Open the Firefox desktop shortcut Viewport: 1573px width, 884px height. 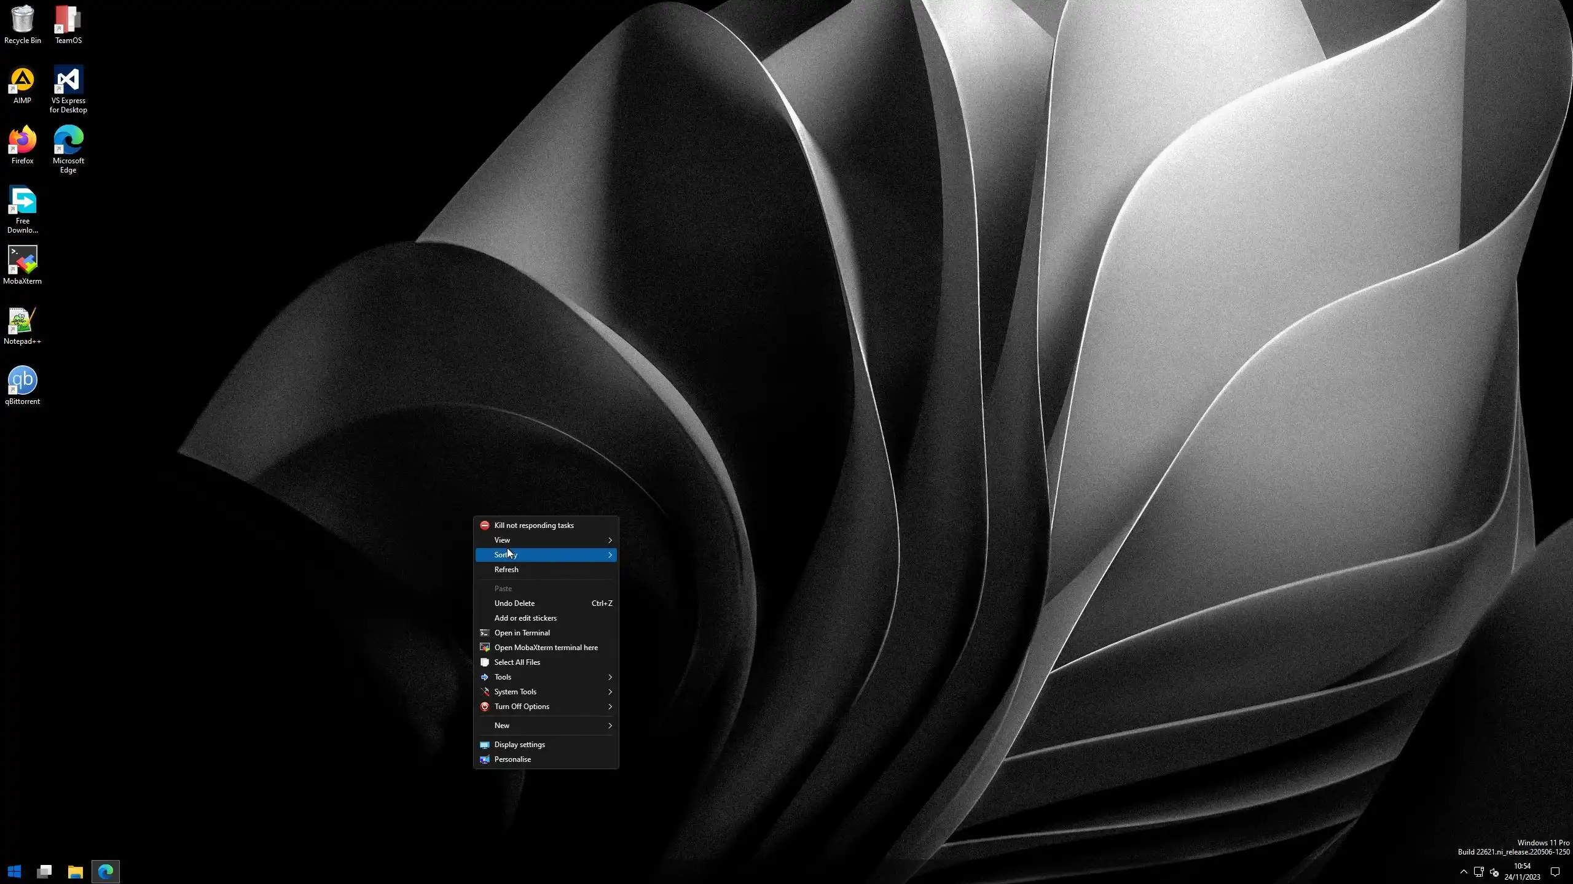(x=23, y=141)
